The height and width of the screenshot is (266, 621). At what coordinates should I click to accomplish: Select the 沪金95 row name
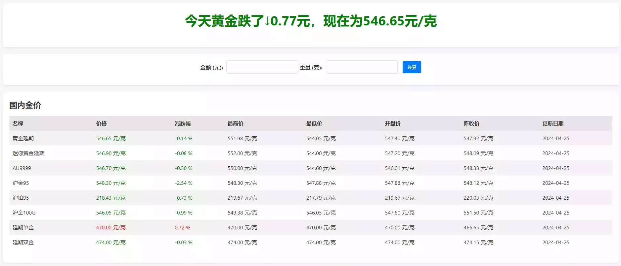[21, 183]
